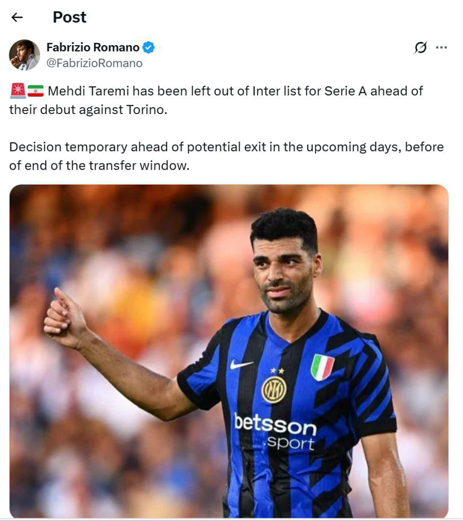The height and width of the screenshot is (521, 463).
Task: Open Fabrizio Romano's profile picture
Action: pos(24,55)
